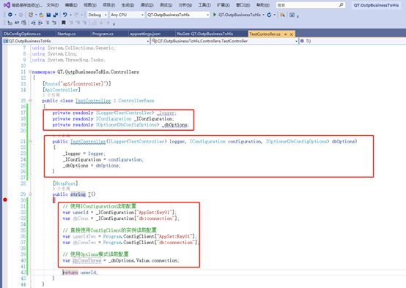Open toolbar overflow options arrow after camera icon

(x=298, y=16)
